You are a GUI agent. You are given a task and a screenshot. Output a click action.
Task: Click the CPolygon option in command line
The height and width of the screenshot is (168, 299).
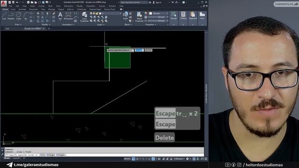point(60,155)
